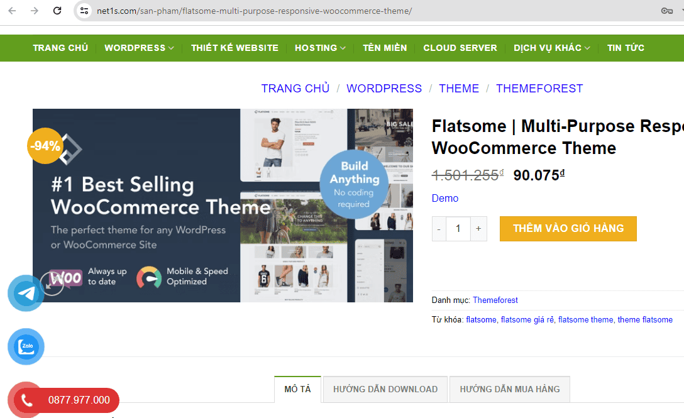684x418 pixels.
Task: Go to TRANG CHỦ in green navigation bar
Action: (60, 48)
